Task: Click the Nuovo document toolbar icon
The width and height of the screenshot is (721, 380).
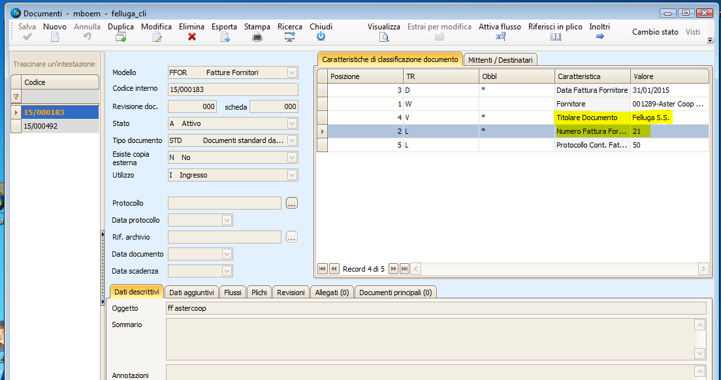Action: point(55,37)
